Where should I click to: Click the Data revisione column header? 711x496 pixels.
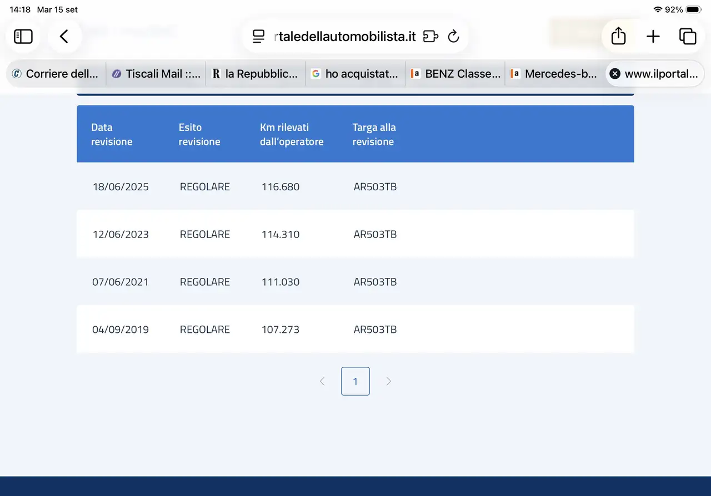(112, 134)
